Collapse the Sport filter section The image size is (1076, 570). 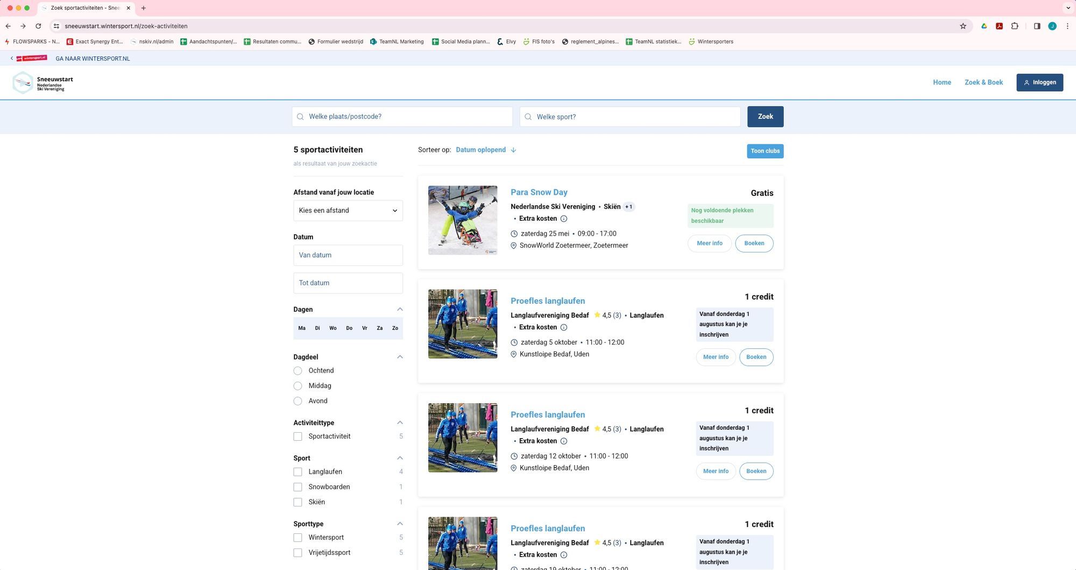point(400,458)
